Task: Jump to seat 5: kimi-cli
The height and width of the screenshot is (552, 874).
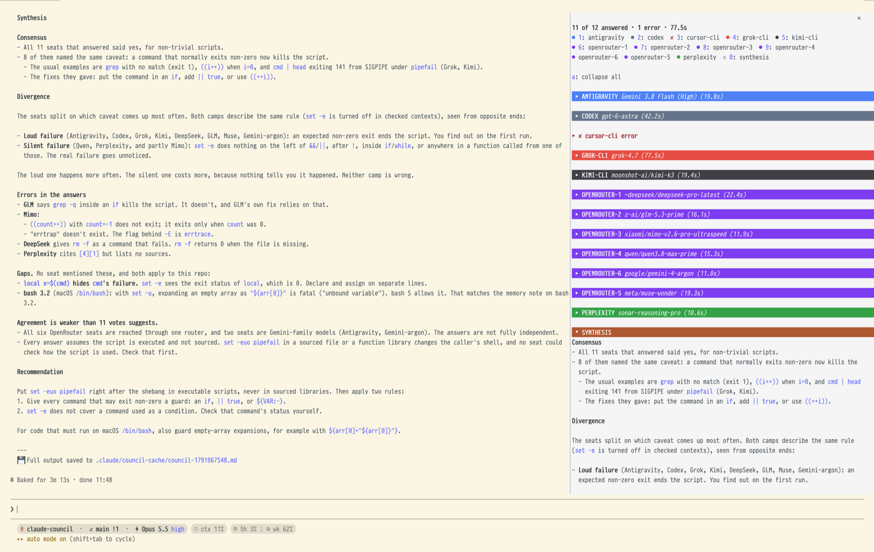Action: [x=796, y=38]
